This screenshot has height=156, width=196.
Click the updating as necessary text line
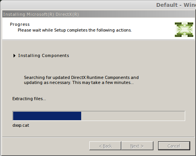click(x=79, y=82)
